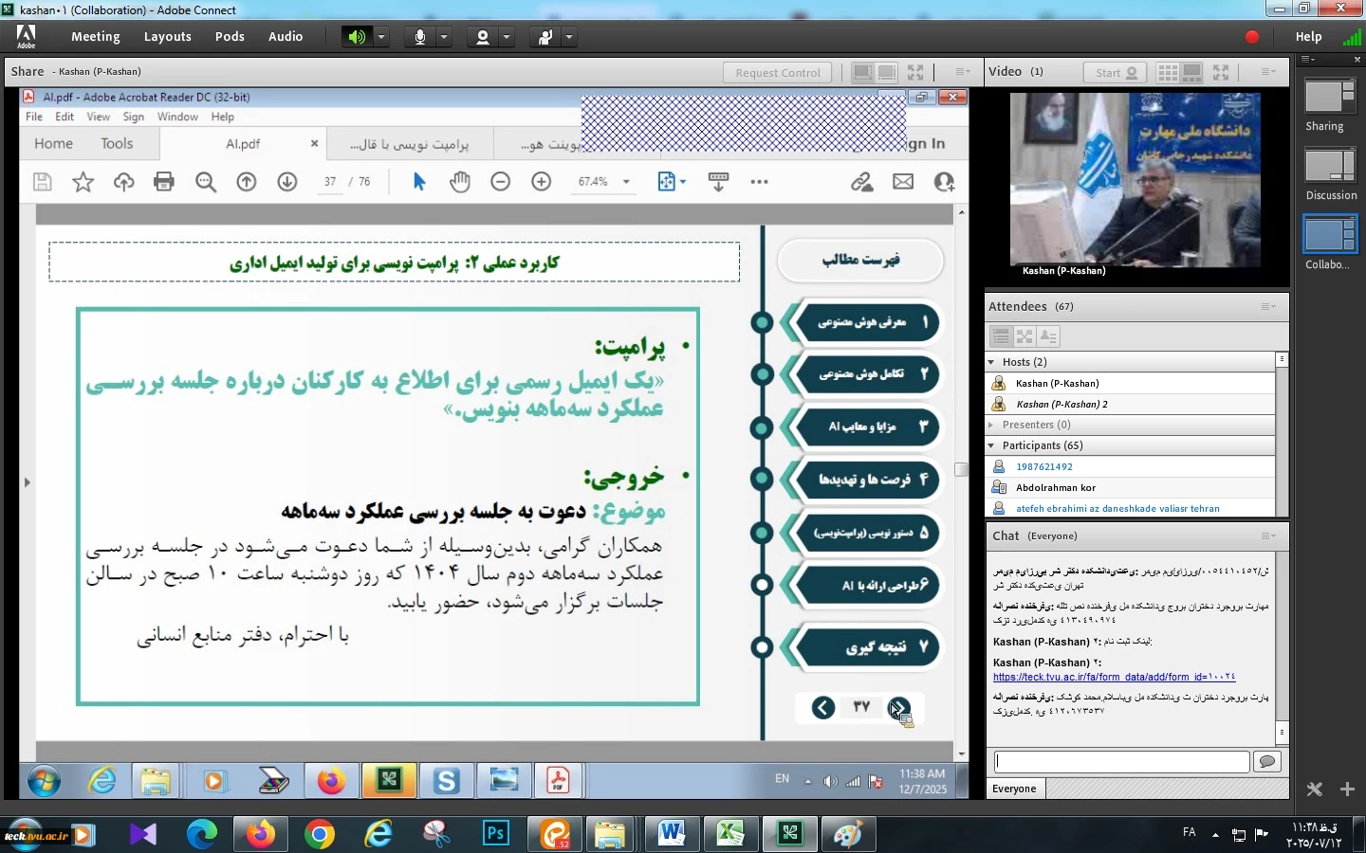Click the raise hand status icon
This screenshot has width=1366, height=853.
545,37
